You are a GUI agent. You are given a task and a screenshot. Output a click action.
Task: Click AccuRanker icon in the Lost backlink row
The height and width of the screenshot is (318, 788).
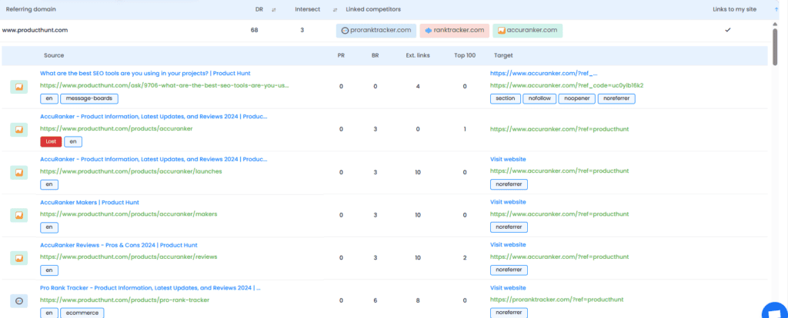pyautogui.click(x=19, y=130)
